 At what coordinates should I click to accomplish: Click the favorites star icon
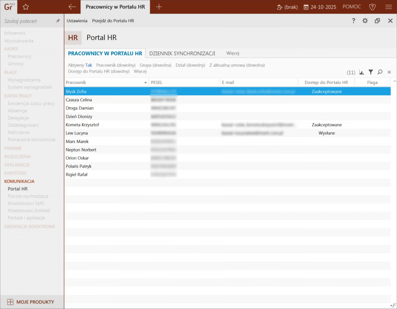(x=26, y=7)
